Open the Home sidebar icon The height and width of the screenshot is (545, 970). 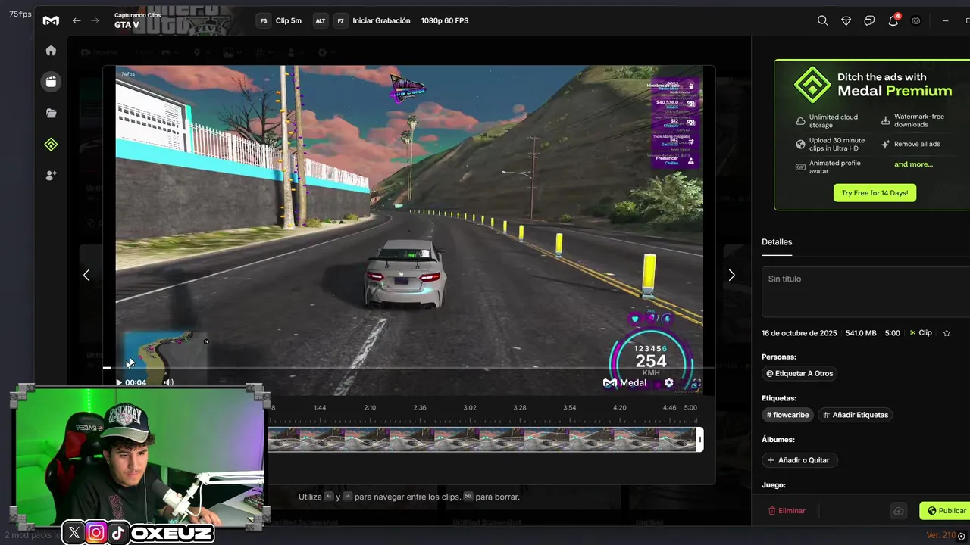click(x=51, y=51)
